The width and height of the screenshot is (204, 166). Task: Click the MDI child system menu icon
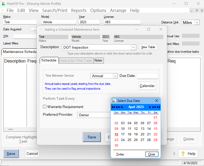2,10
